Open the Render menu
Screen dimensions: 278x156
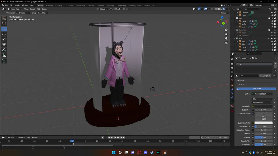(17, 5)
